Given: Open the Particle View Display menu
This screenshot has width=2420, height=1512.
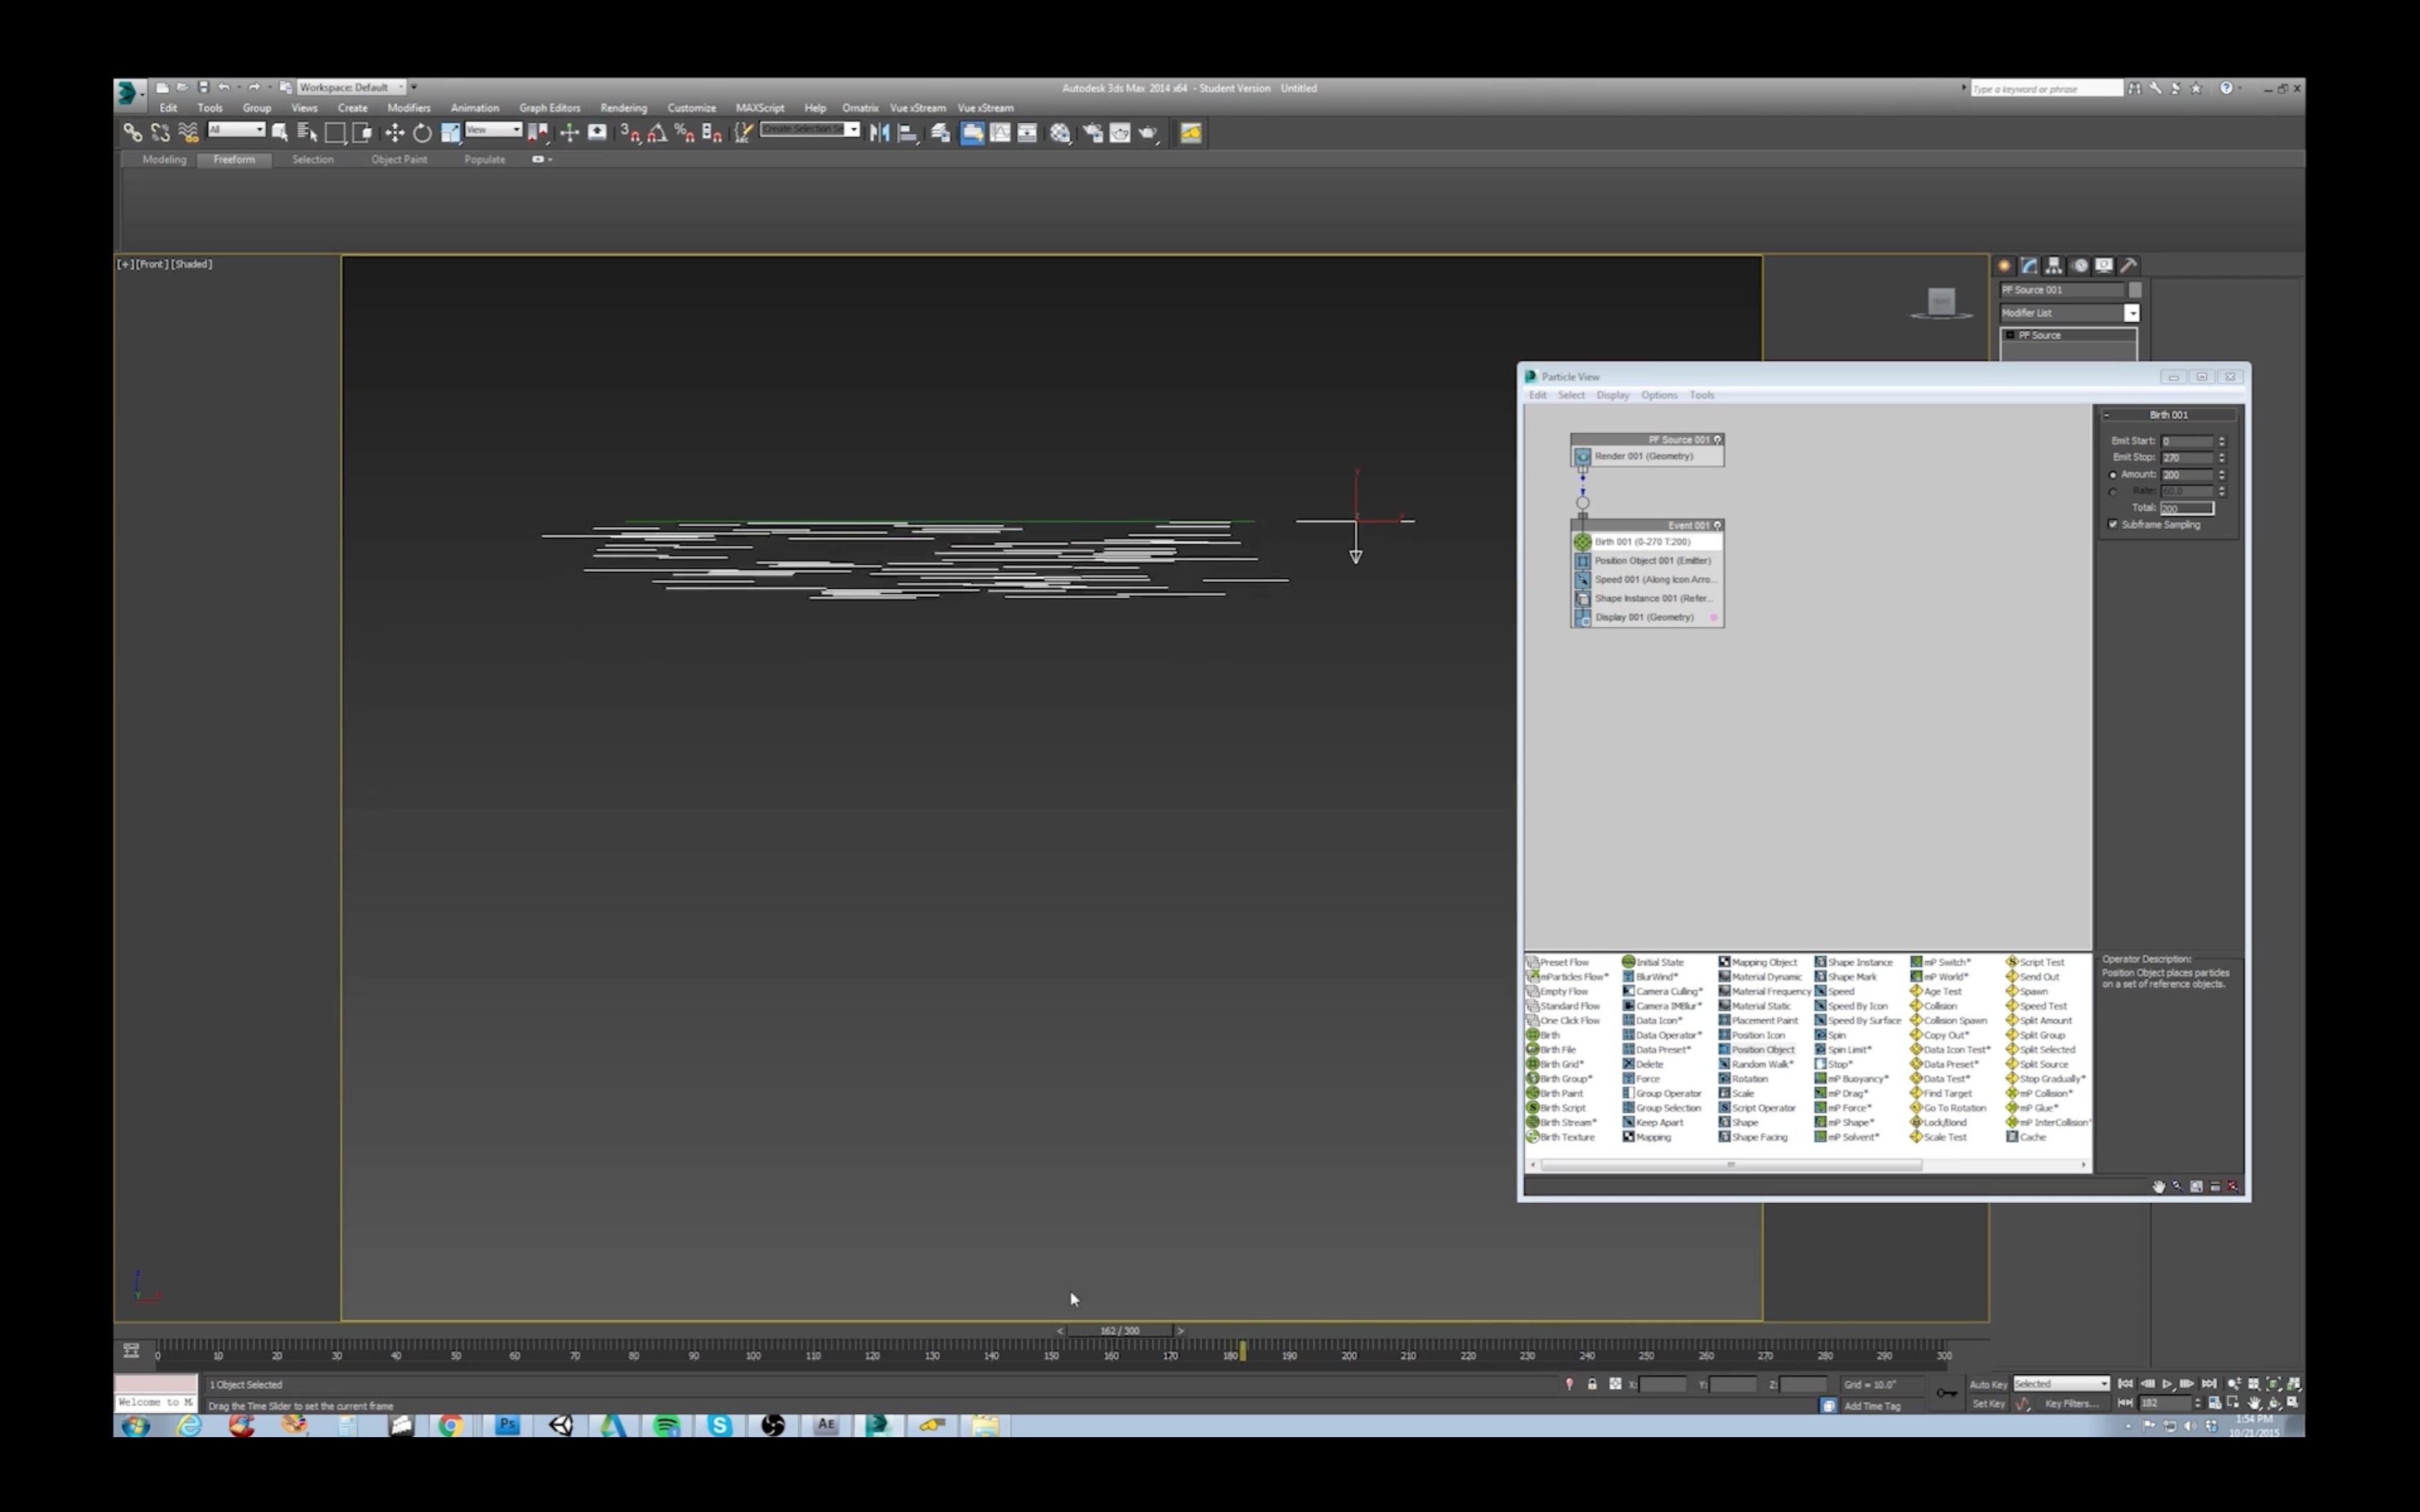Looking at the screenshot, I should click(x=1612, y=395).
